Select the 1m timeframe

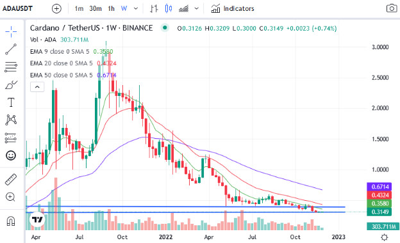click(x=79, y=9)
